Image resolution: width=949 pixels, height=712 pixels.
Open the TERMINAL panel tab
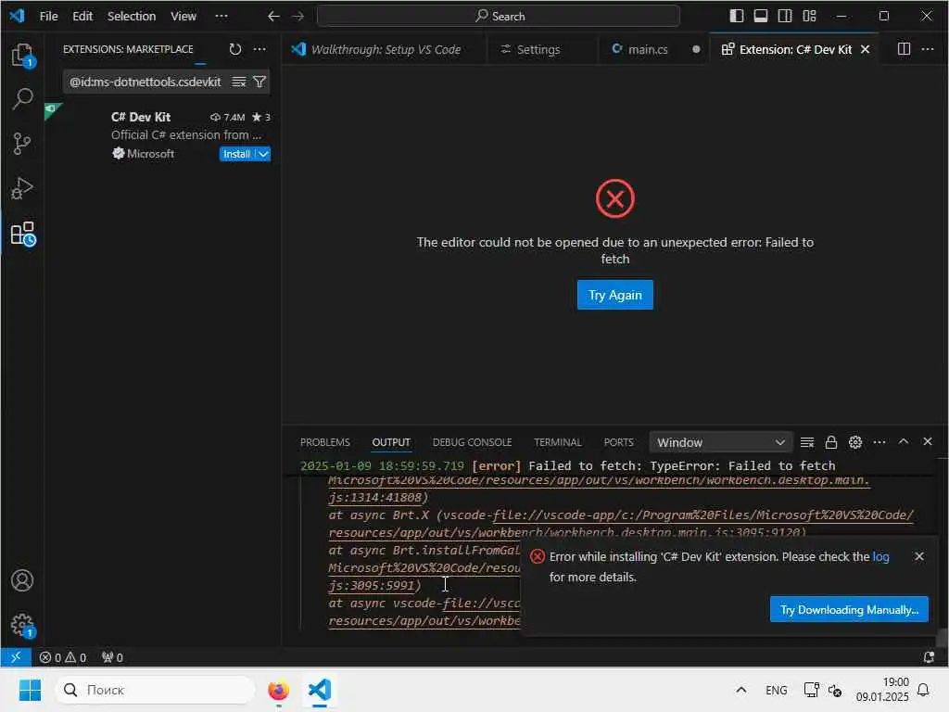click(557, 442)
